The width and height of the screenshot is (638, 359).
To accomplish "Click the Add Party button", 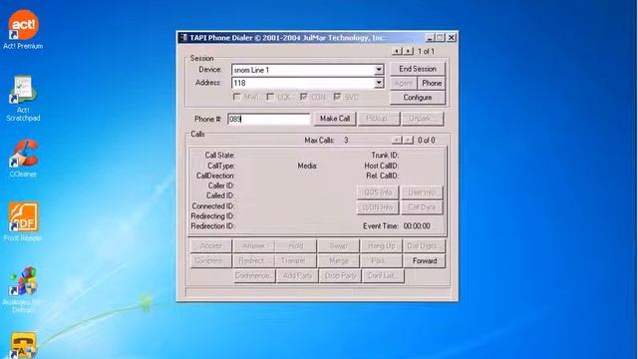I will (x=297, y=275).
